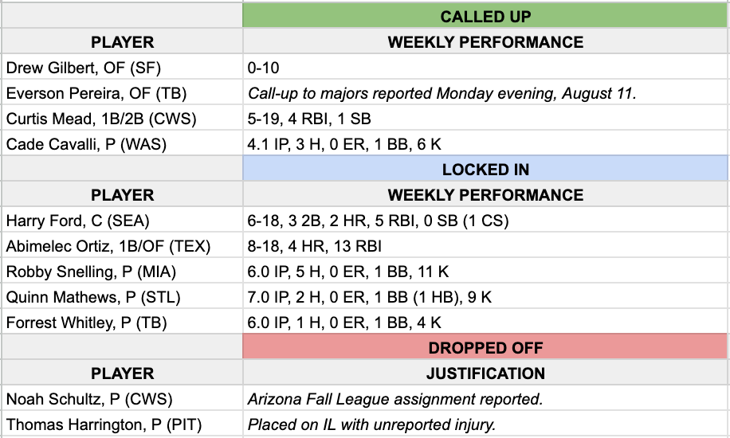730x438 pixels.
Task: Select the Drew Gilbert, OF (SF) cell
Action: (x=122, y=67)
